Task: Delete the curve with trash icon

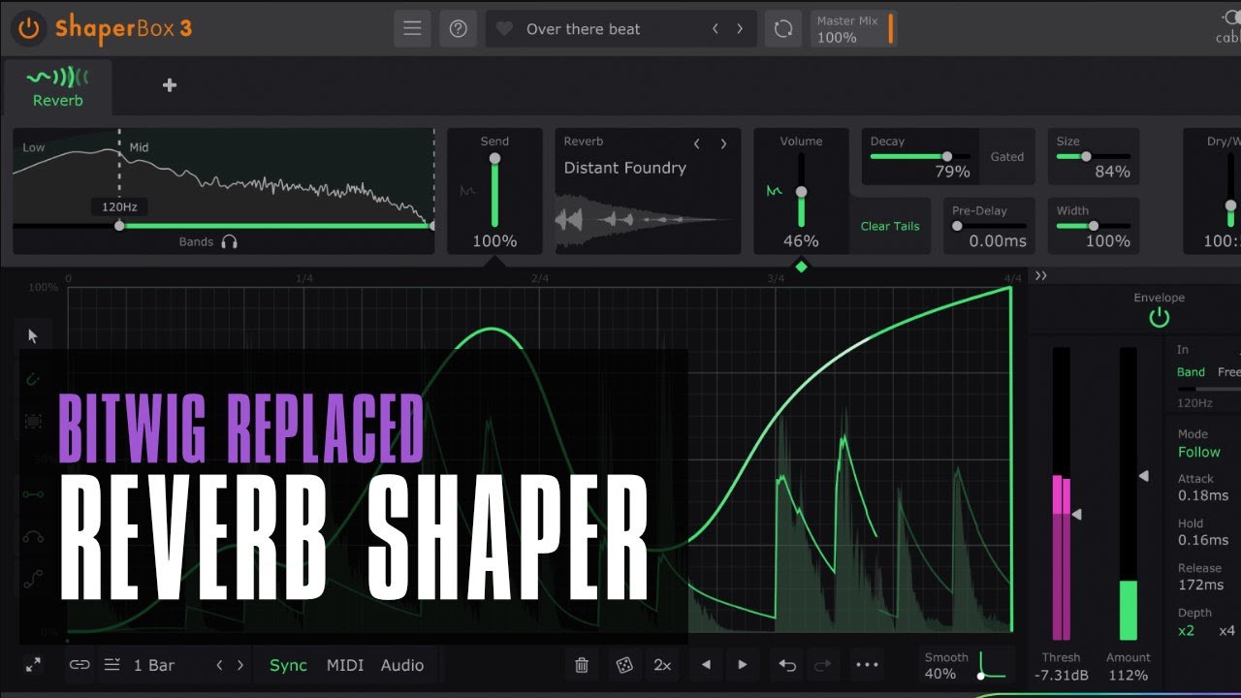Action: click(582, 665)
